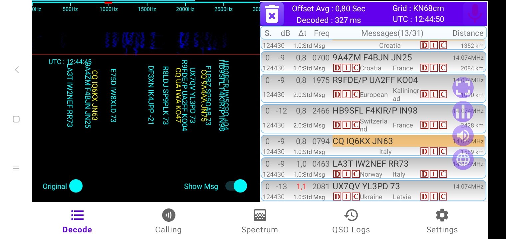Open the floating bar chart button

coord(463,112)
